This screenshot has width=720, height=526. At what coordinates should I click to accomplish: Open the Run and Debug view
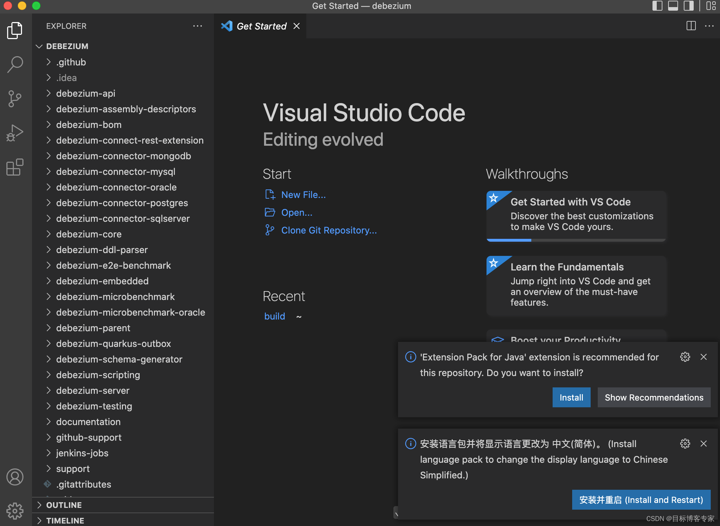15,133
